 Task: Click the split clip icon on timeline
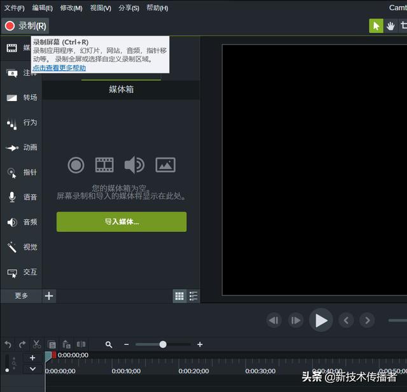[x=81, y=344]
